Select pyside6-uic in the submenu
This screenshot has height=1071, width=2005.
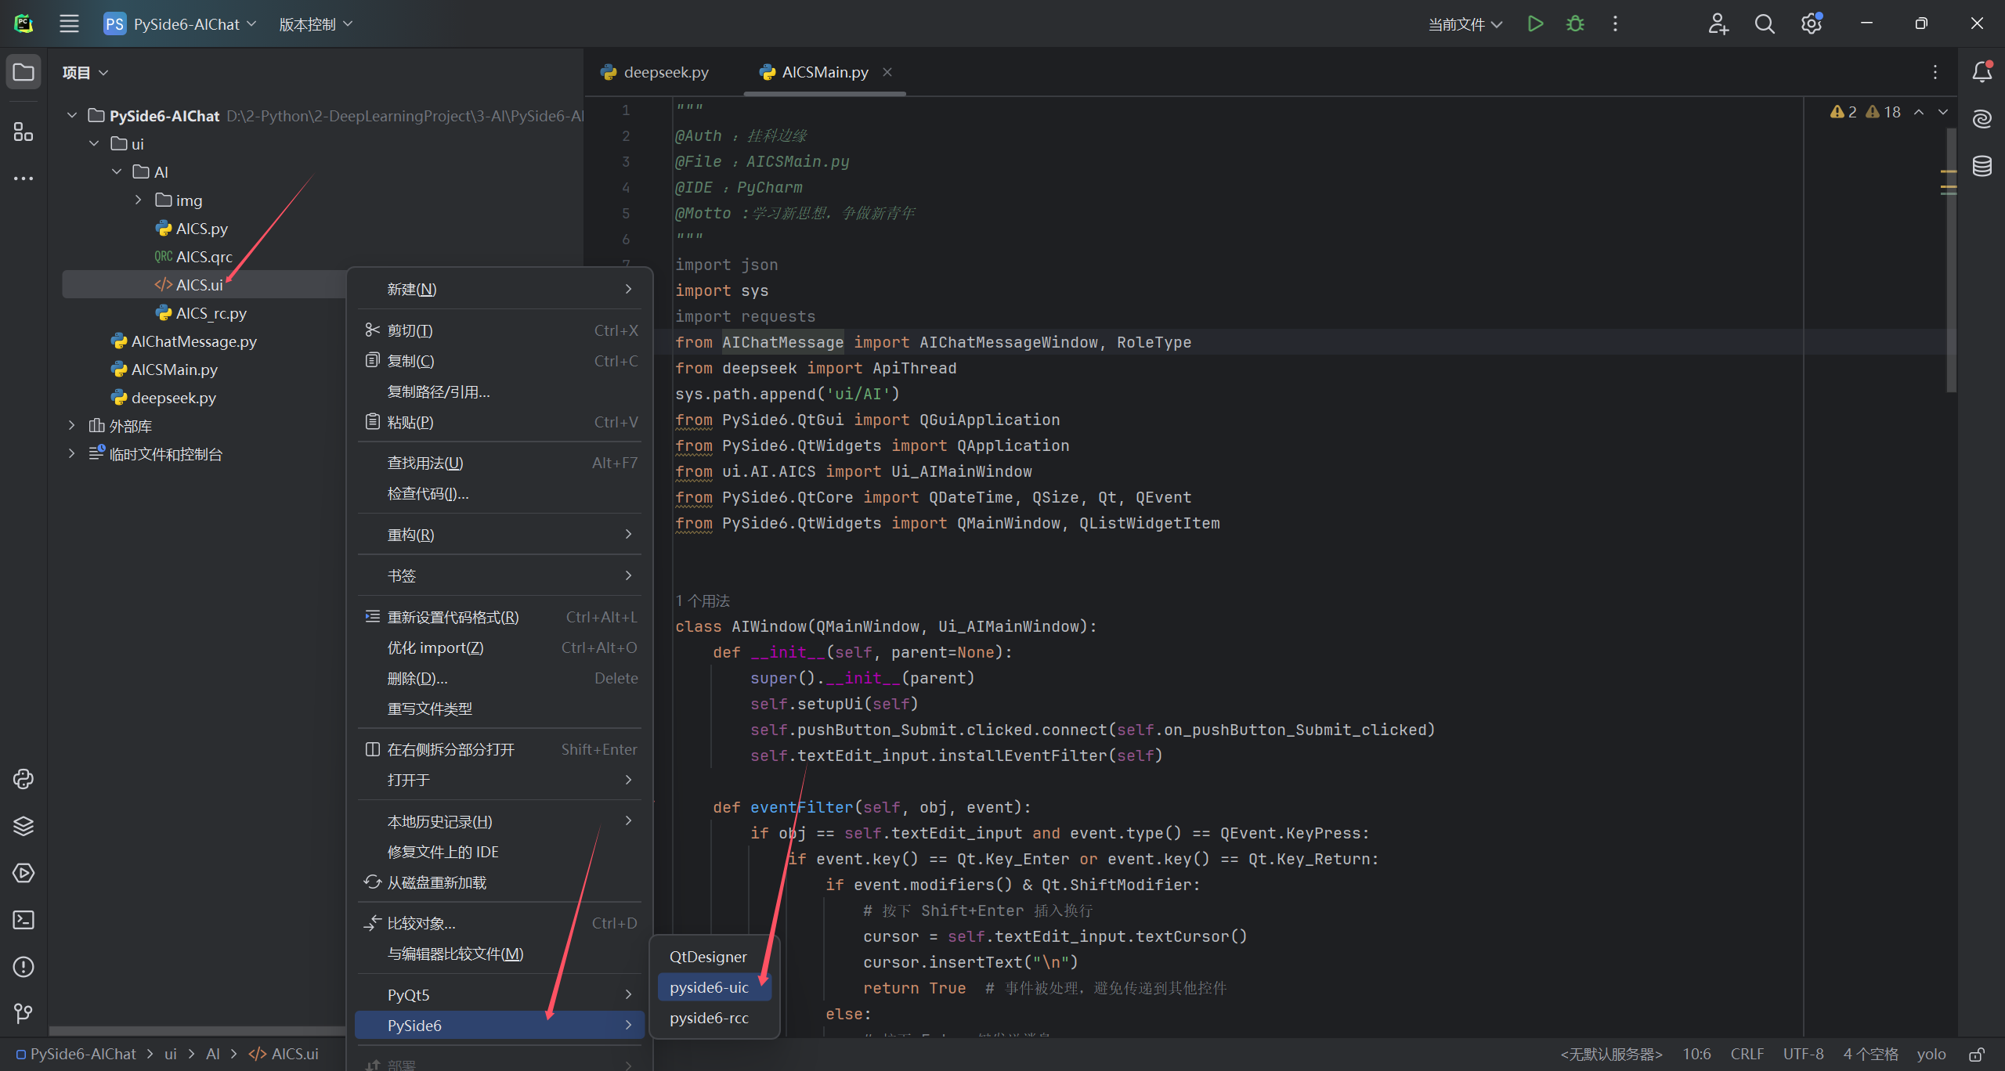coord(714,987)
